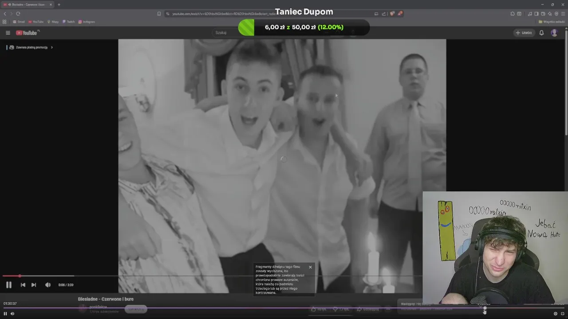This screenshot has width=568, height=319.
Task: Mute the YouTube player volume
Action: pyautogui.click(x=48, y=285)
